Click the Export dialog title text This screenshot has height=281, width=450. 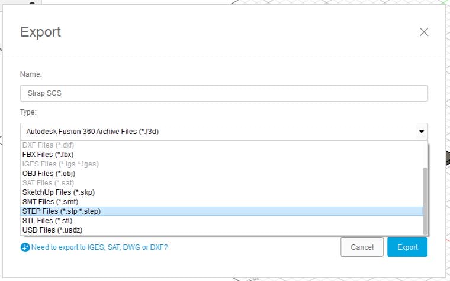[40, 32]
